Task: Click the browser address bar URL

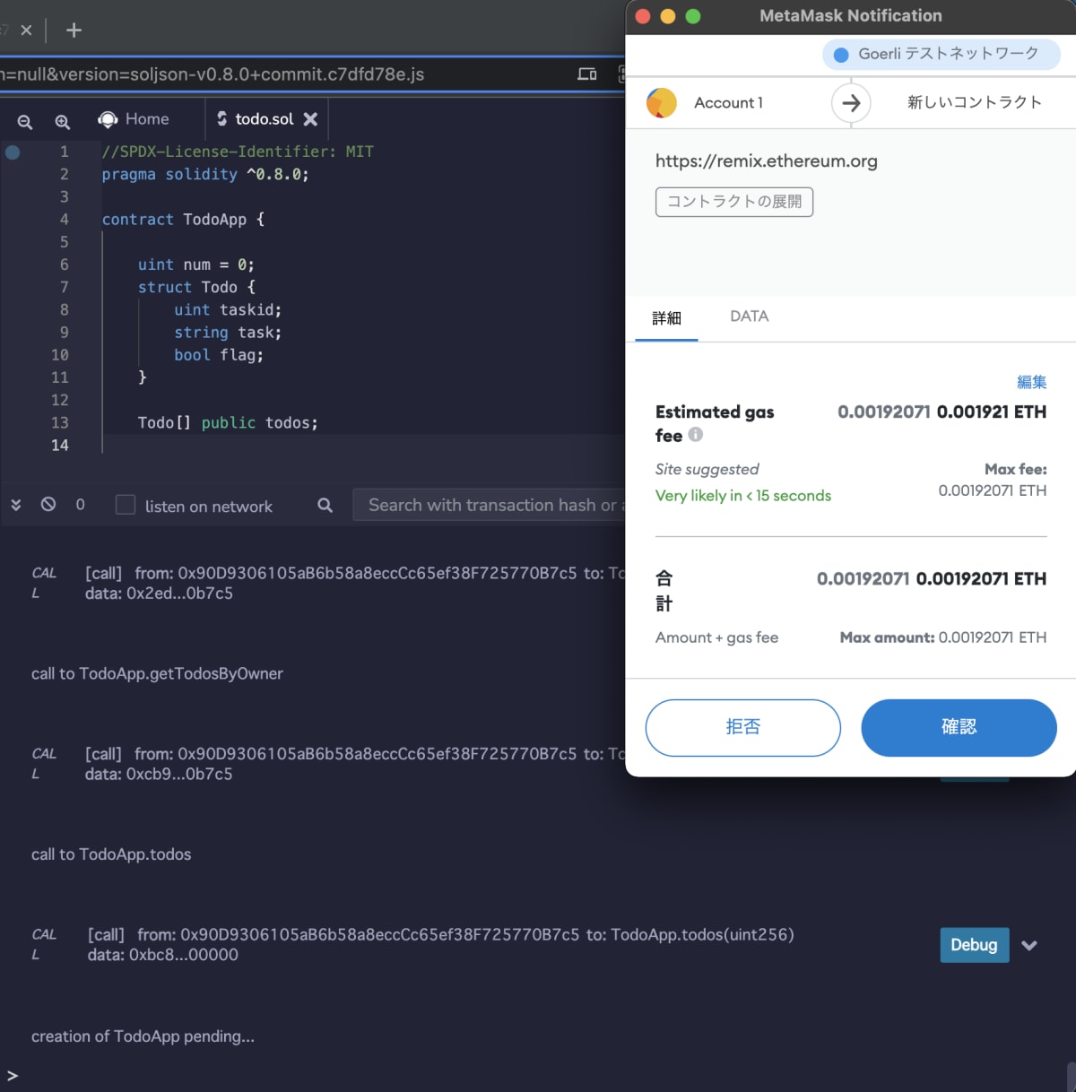Action: pos(213,74)
